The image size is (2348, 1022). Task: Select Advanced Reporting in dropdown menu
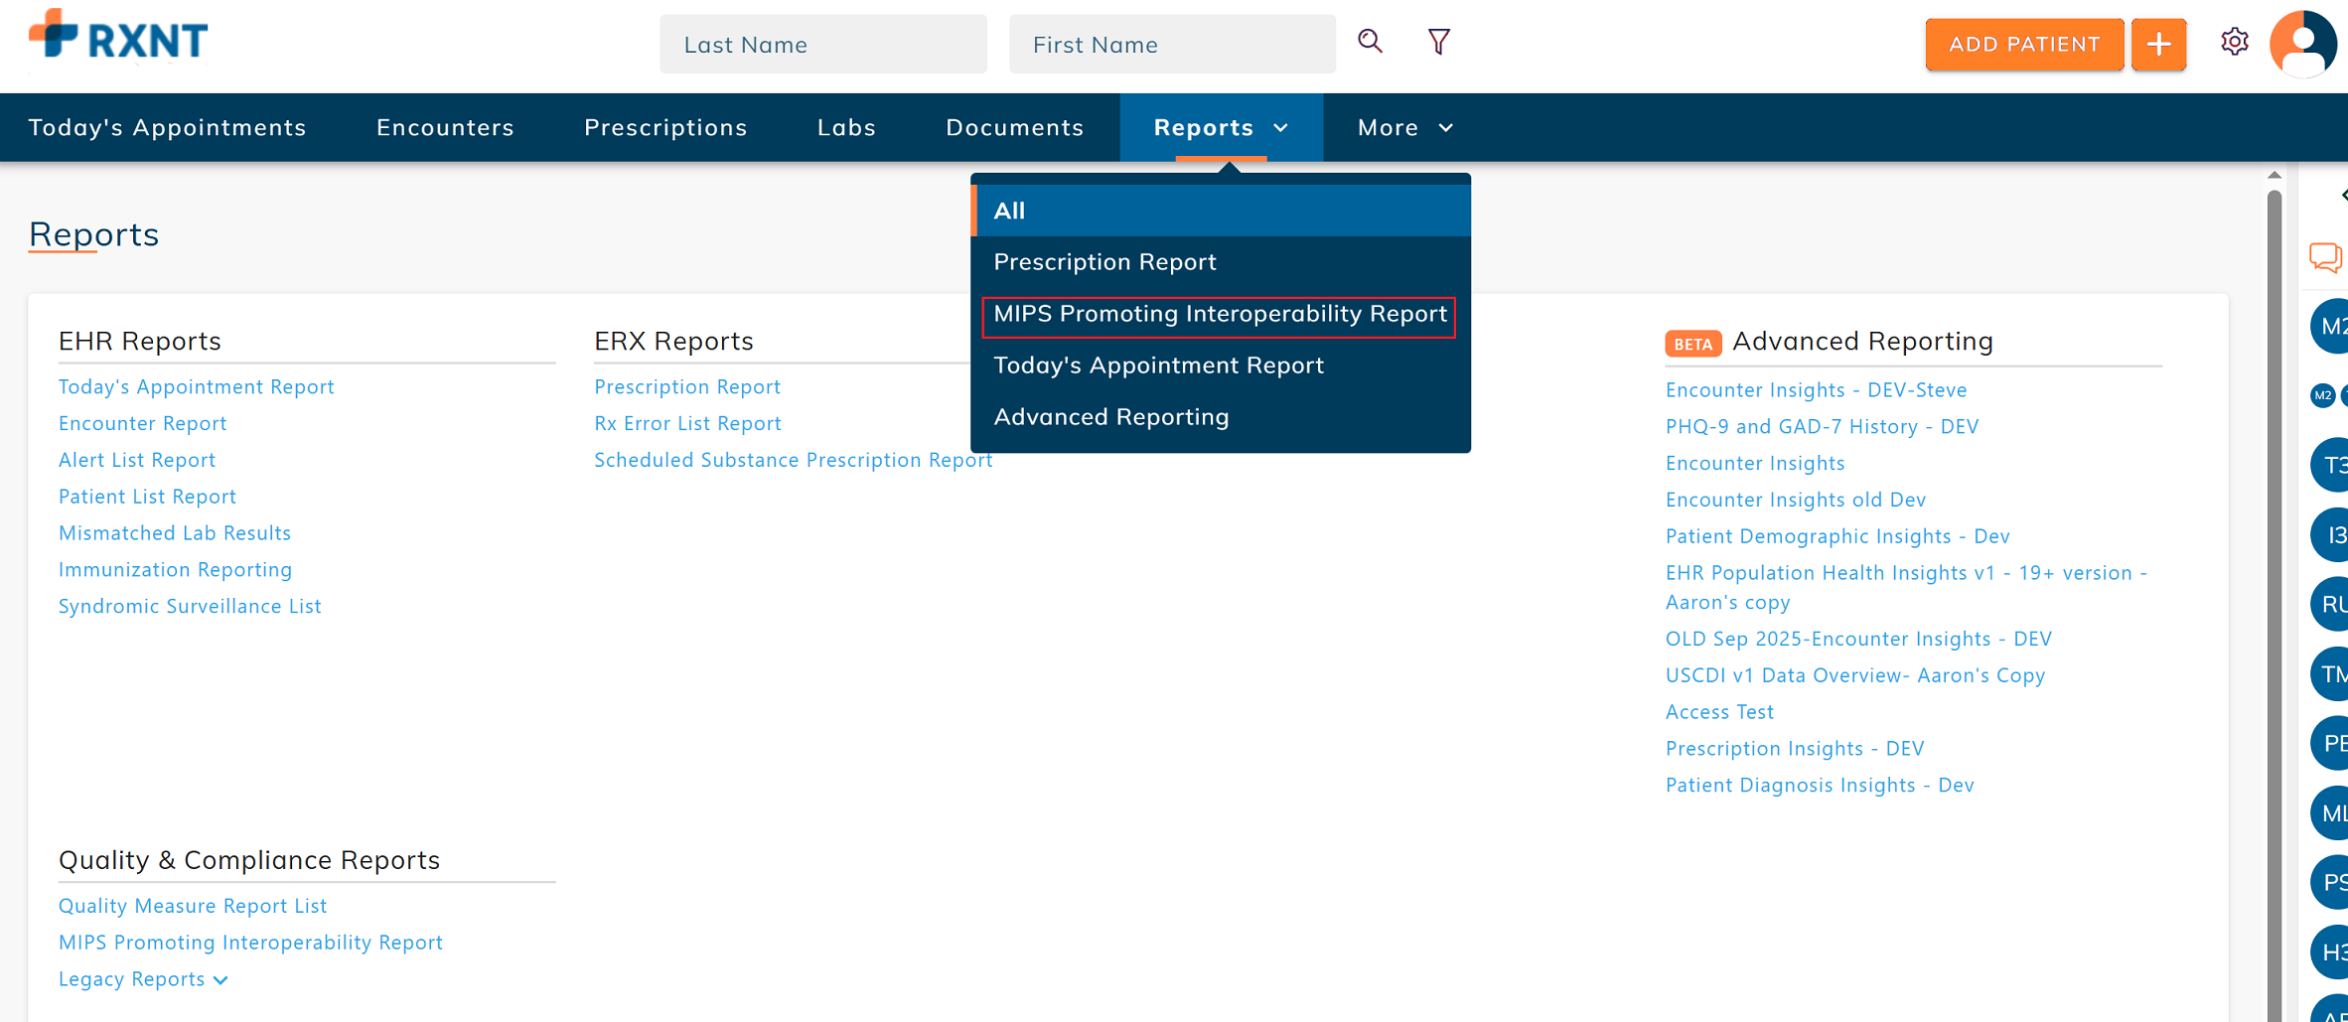[1221, 417]
